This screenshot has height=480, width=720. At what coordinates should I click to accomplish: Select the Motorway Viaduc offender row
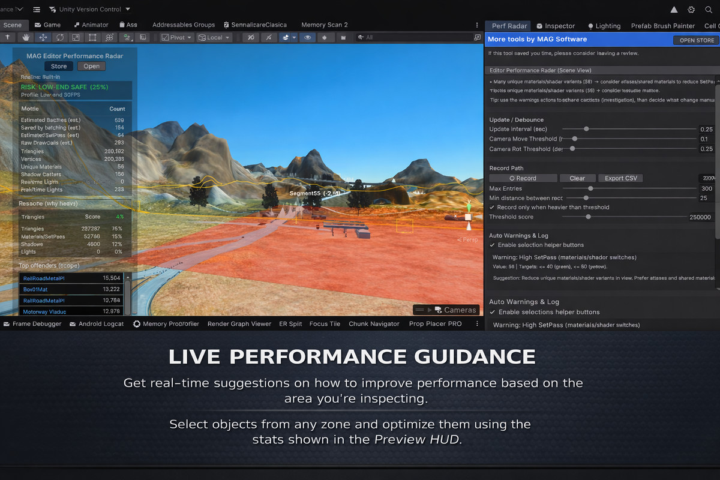coord(71,311)
